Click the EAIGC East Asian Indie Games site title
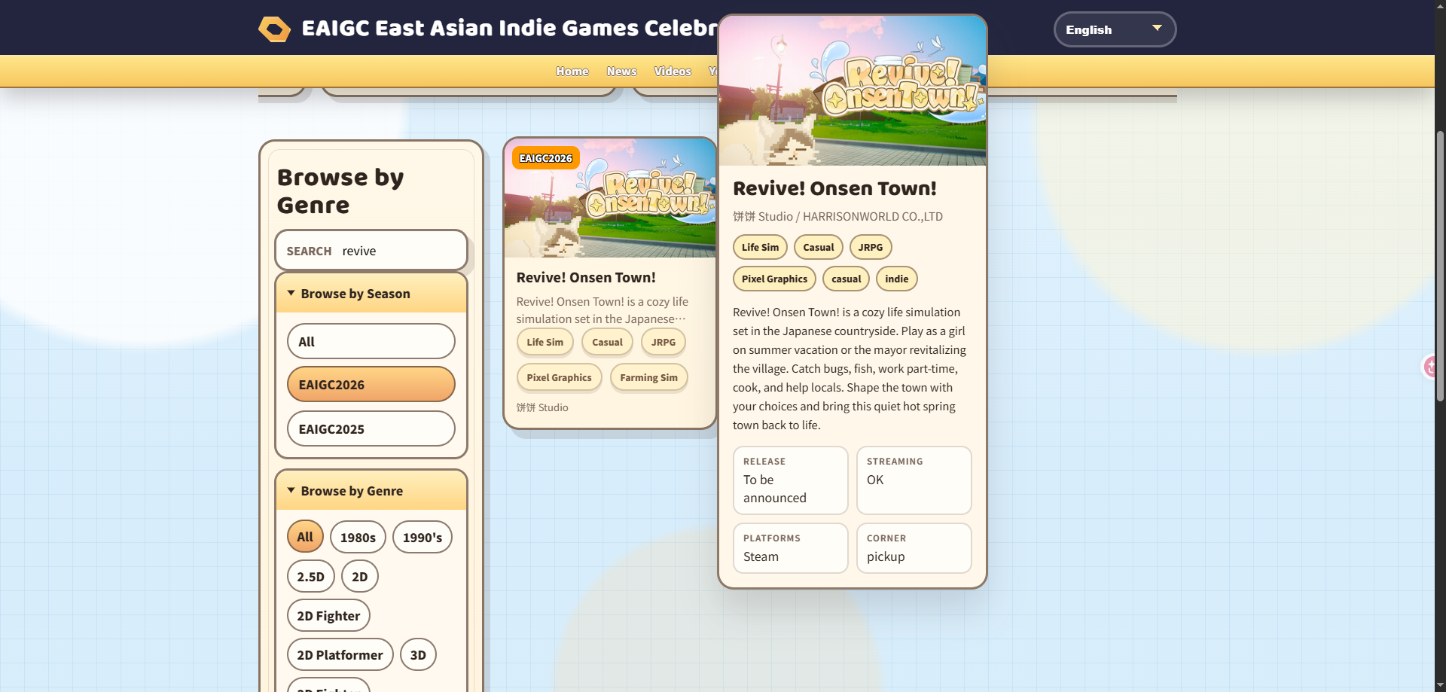1446x692 pixels. (510, 29)
